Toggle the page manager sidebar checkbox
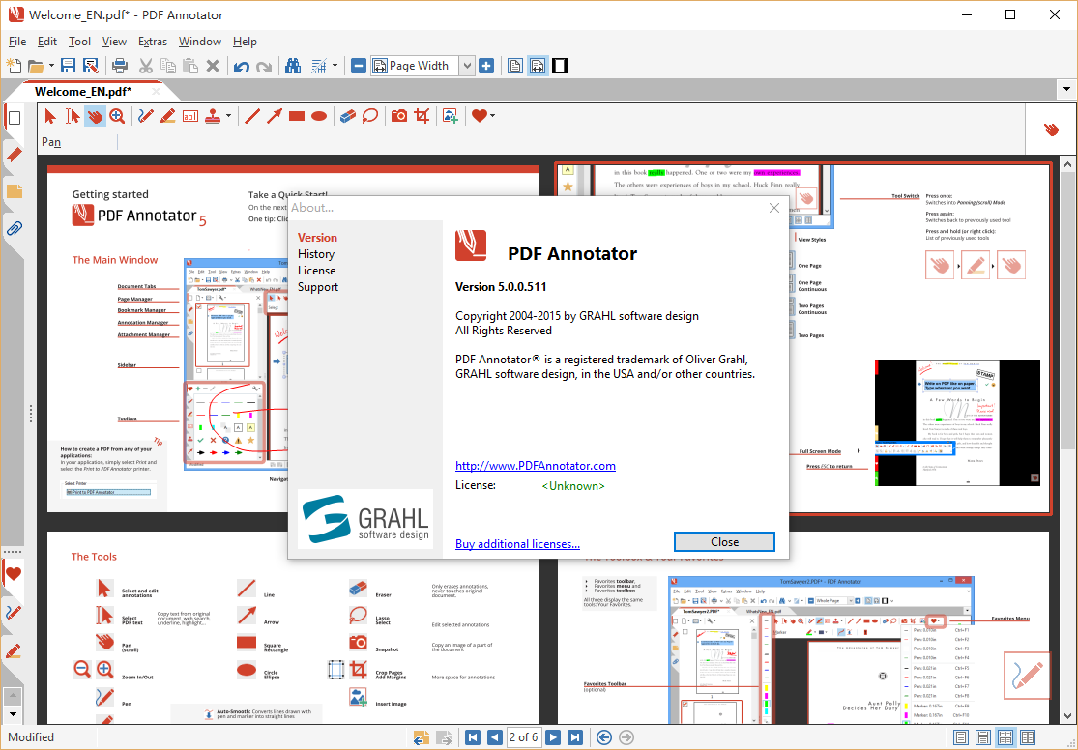Screen dimensions: 1078x750 coord(15,118)
